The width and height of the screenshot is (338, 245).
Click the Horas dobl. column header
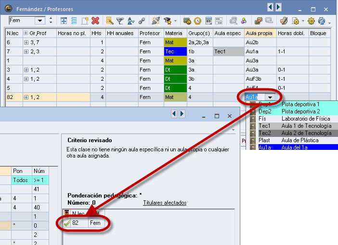tap(293, 33)
